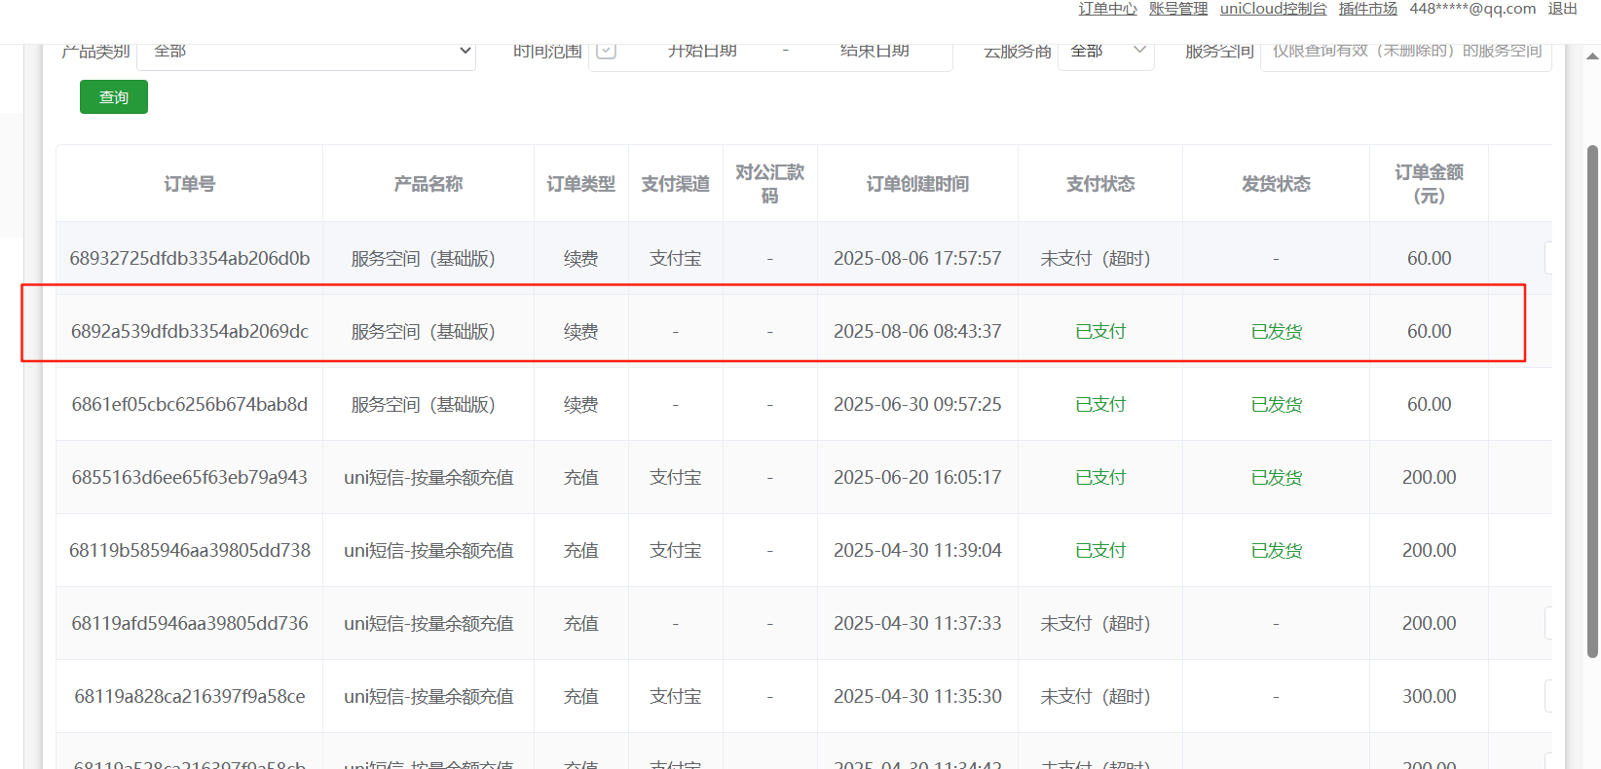Click 未支付（超时）in 11:37:33 order row
1601x769 pixels.
tap(1096, 623)
